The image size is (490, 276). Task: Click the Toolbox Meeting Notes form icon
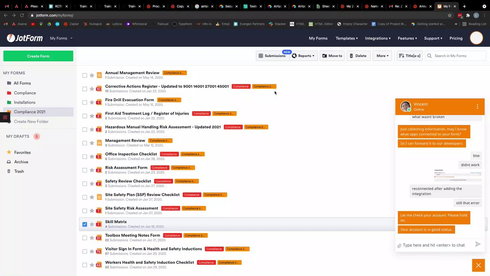(99, 238)
